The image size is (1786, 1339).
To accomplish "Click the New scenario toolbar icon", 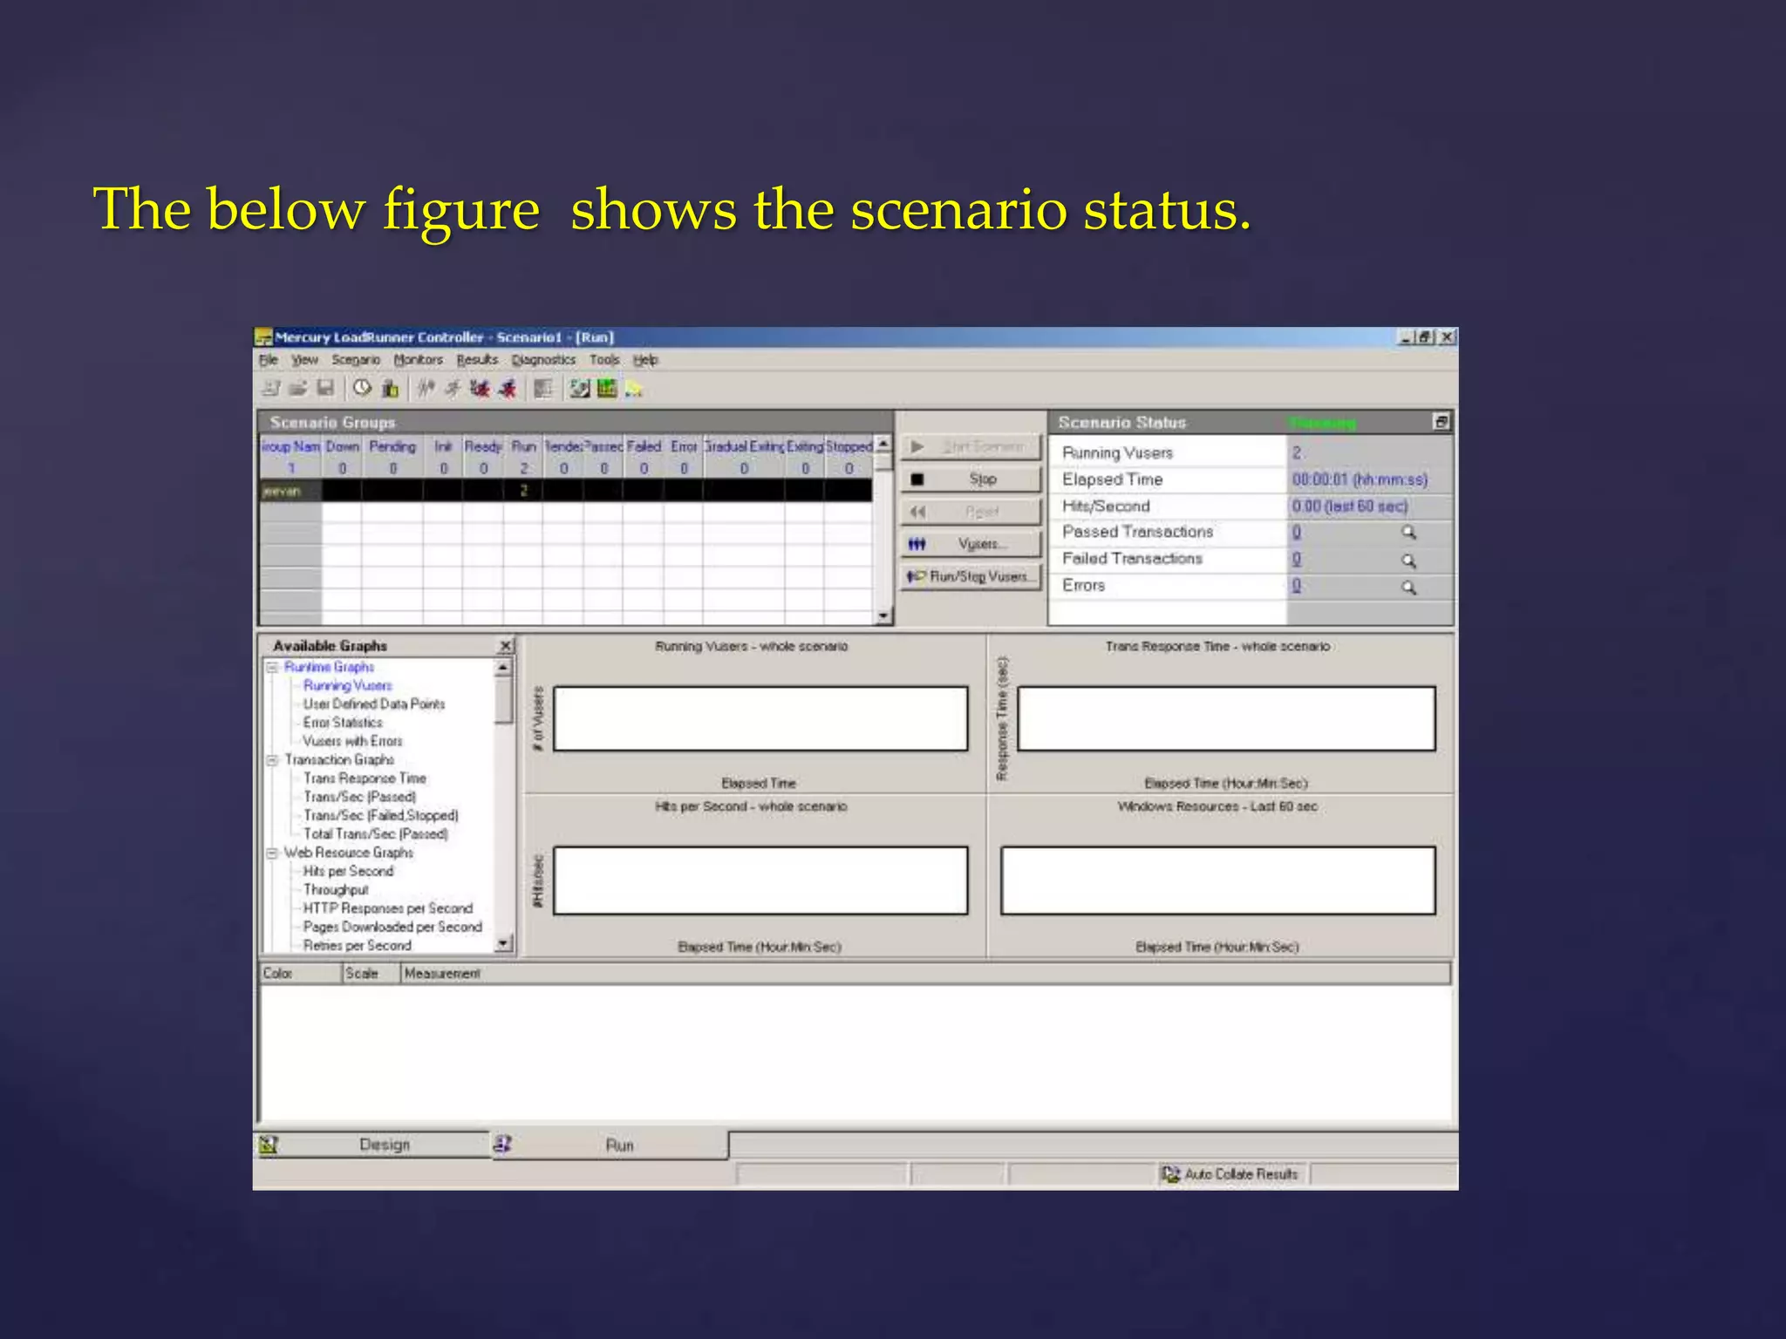I will click(x=271, y=388).
